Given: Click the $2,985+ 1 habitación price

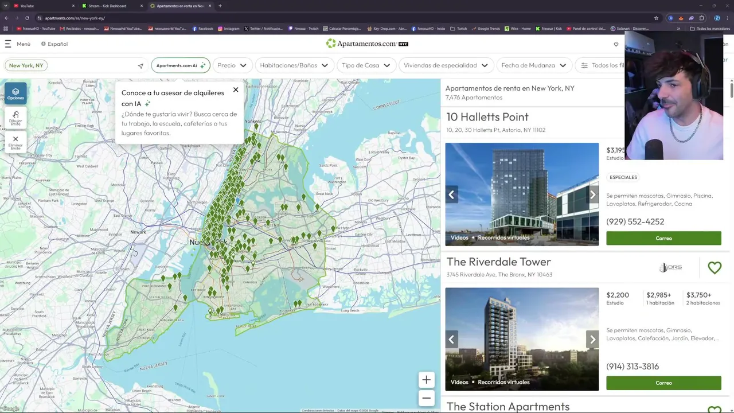Looking at the screenshot, I should coord(660,298).
